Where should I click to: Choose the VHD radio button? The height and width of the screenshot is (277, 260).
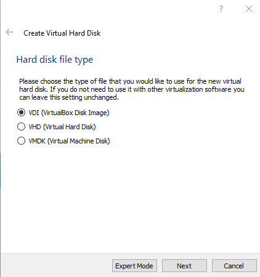[21, 127]
